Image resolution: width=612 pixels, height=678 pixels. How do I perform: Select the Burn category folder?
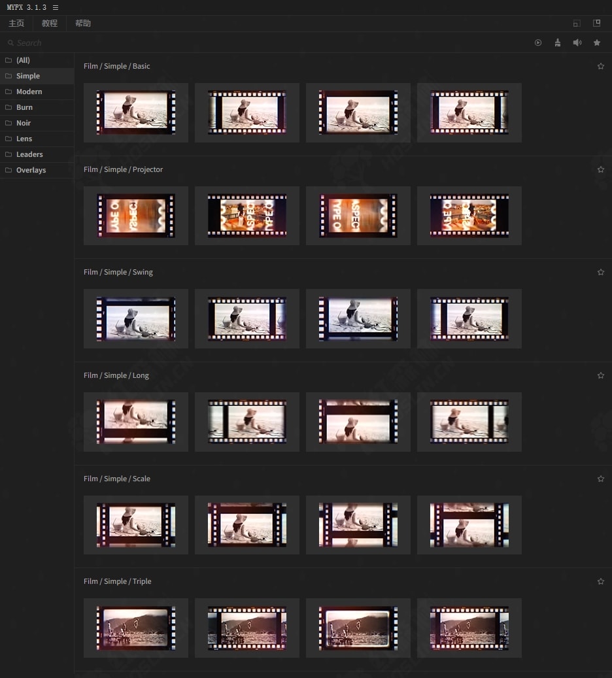37,107
